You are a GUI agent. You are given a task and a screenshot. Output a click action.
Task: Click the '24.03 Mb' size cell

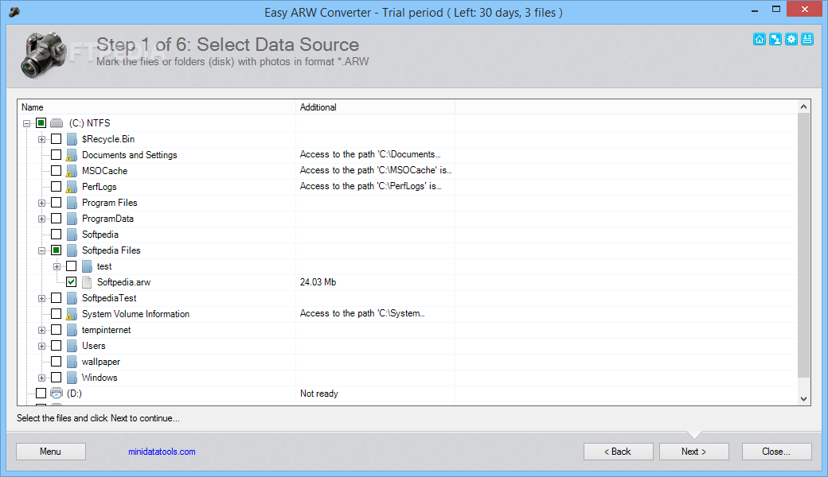click(x=318, y=282)
